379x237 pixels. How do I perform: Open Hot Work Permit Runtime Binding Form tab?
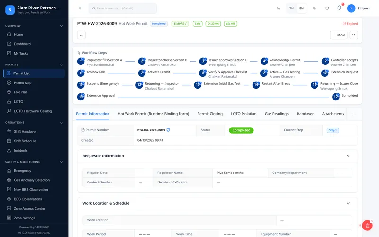153,114
